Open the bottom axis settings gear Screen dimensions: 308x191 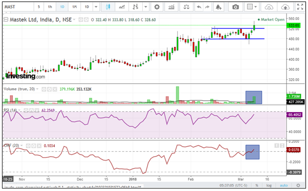[298, 186]
